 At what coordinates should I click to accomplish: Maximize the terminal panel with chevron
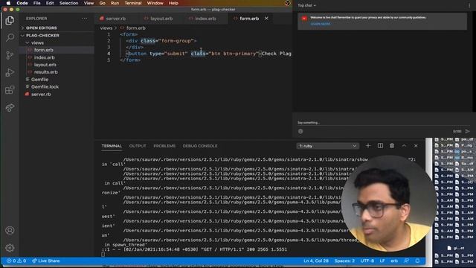pyautogui.click(x=404, y=146)
